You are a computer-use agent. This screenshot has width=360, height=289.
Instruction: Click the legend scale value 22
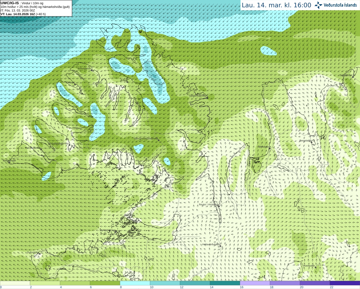(332, 287)
